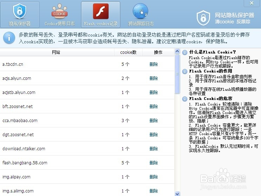
Task: Click the 3 个 count for cca.mbaobao.com
Action: [x=125, y=120]
